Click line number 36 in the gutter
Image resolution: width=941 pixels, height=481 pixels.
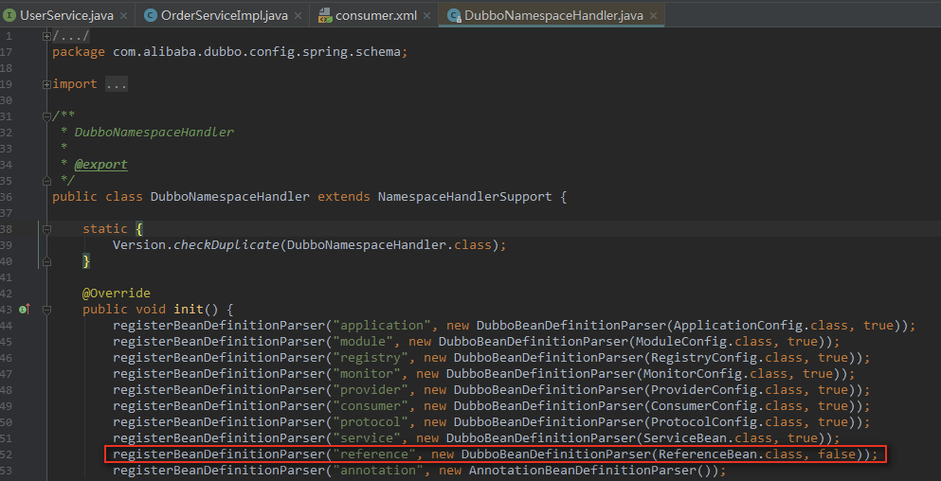(6, 196)
